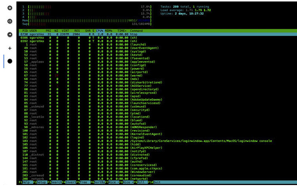Select the (mDNSResponder) process
This screenshot has width=297, height=187.
(x=158, y=127)
